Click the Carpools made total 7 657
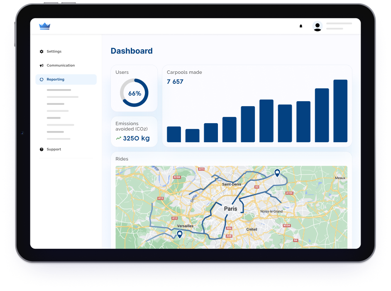Viewport: 391px width, 291px height. (x=175, y=82)
